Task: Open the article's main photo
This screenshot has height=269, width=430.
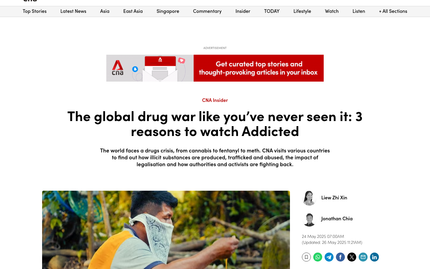Action: coord(166,230)
